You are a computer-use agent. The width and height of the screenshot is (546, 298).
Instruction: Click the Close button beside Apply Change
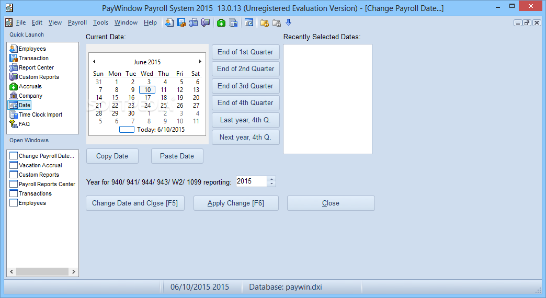click(331, 203)
